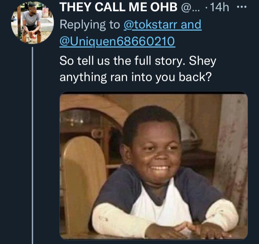Viewport: 259px width, 244px height.
Task: Open the THEY CALL ME OHB profile name
Action: pos(118,7)
